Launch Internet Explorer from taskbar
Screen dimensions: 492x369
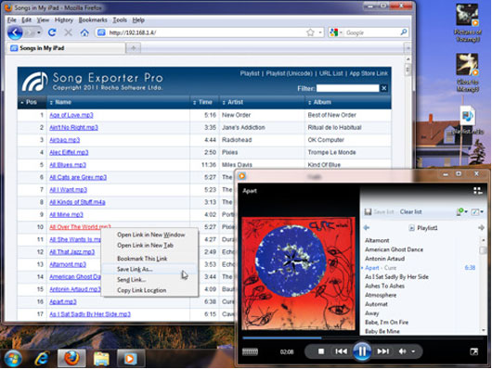click(42, 359)
